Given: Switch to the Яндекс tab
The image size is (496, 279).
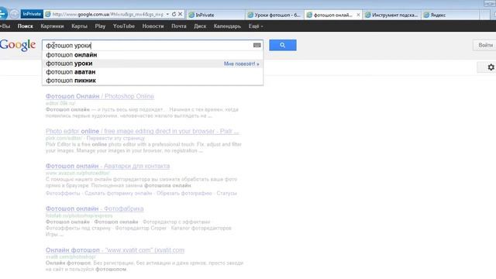Looking at the screenshot, I should pyautogui.click(x=450, y=15).
